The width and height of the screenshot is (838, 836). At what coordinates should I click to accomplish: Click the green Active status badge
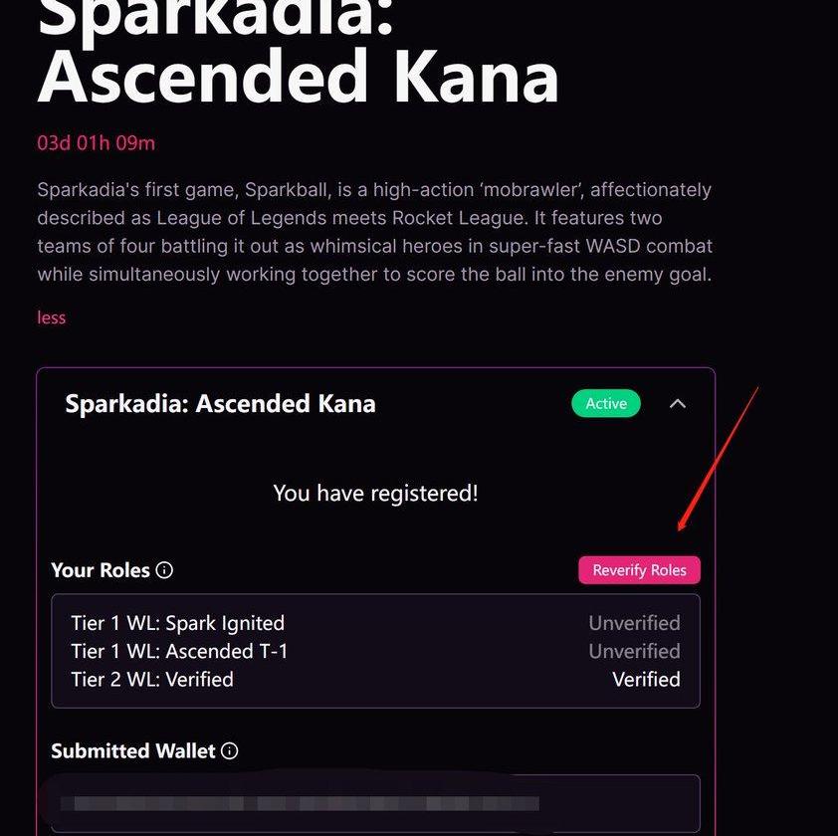coord(606,404)
